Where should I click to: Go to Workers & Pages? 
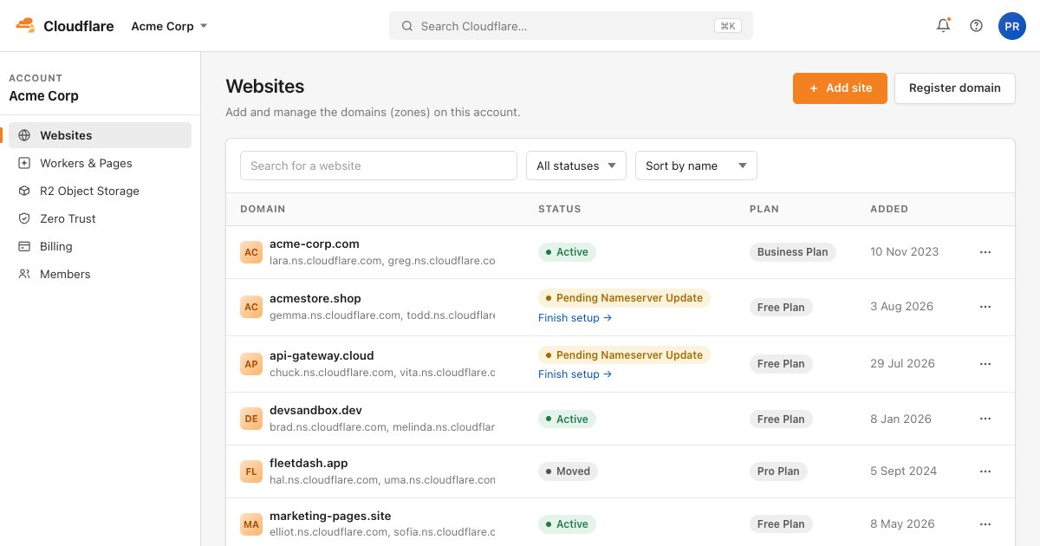101,163
